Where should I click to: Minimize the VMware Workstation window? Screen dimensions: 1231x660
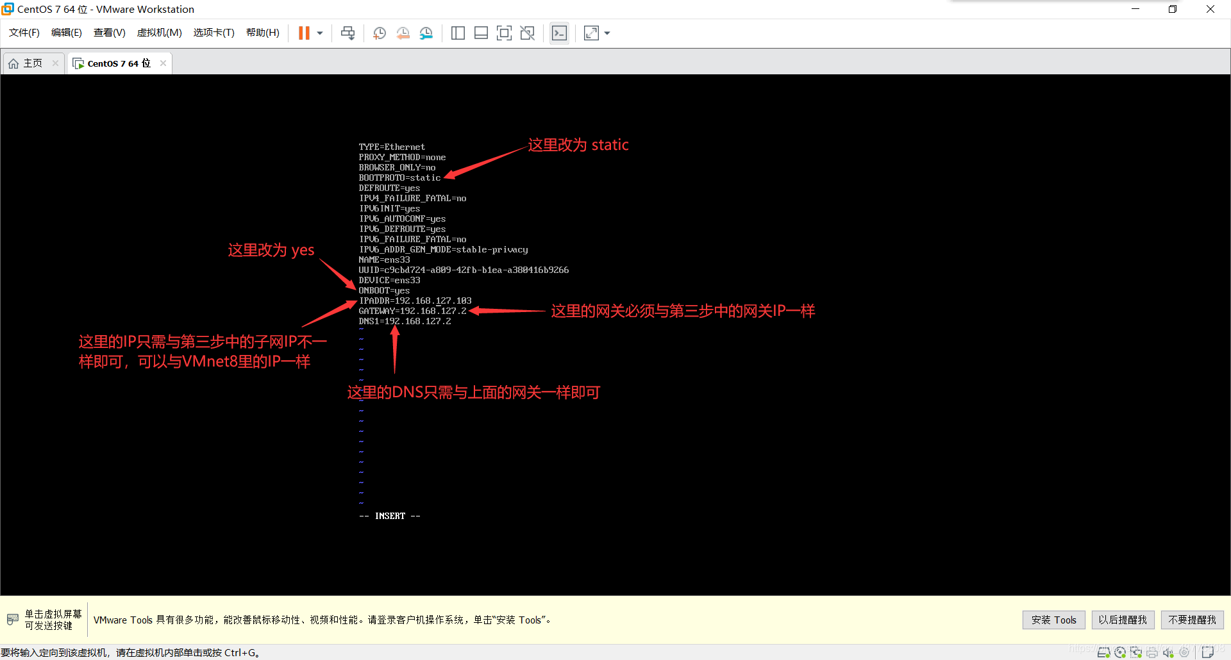[x=1135, y=9]
